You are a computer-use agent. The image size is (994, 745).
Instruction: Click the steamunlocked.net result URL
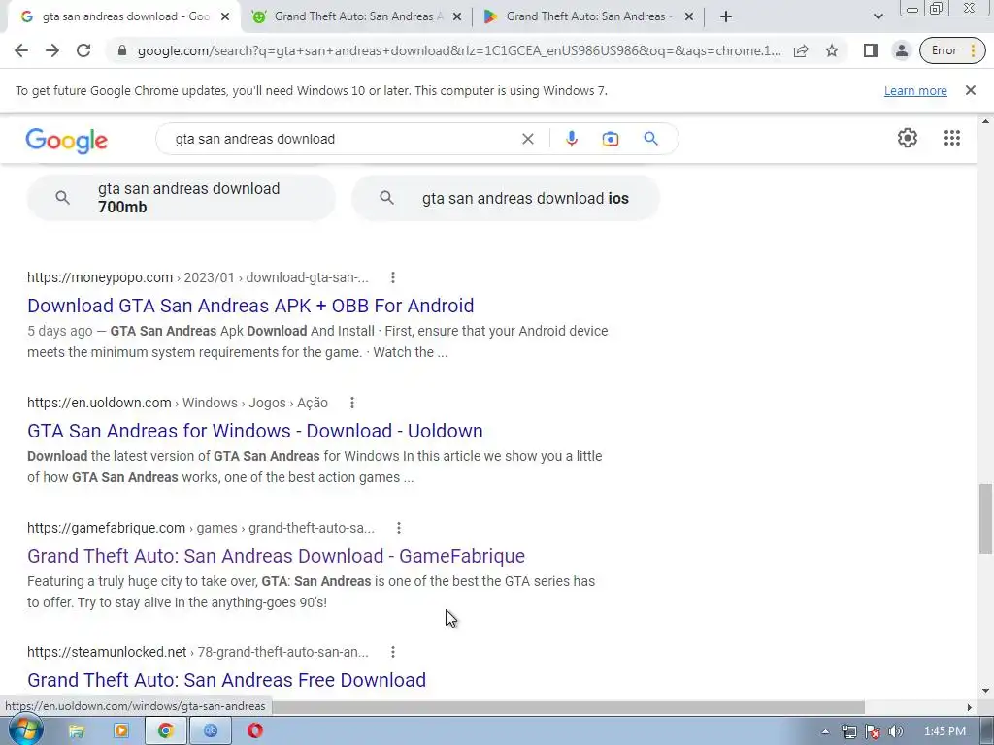[x=198, y=652]
